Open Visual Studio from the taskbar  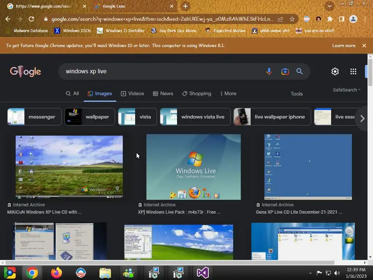203,273
